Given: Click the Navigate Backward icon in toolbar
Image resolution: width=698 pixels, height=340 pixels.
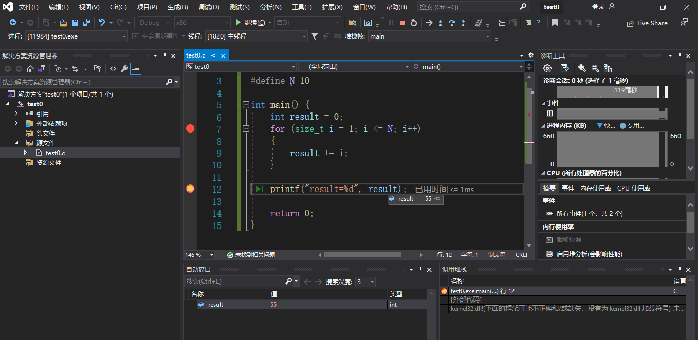Looking at the screenshot, I should tap(13, 23).
